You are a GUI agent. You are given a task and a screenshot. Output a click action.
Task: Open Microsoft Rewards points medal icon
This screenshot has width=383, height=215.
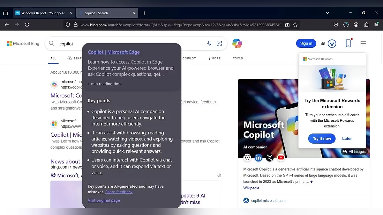tap(332, 44)
